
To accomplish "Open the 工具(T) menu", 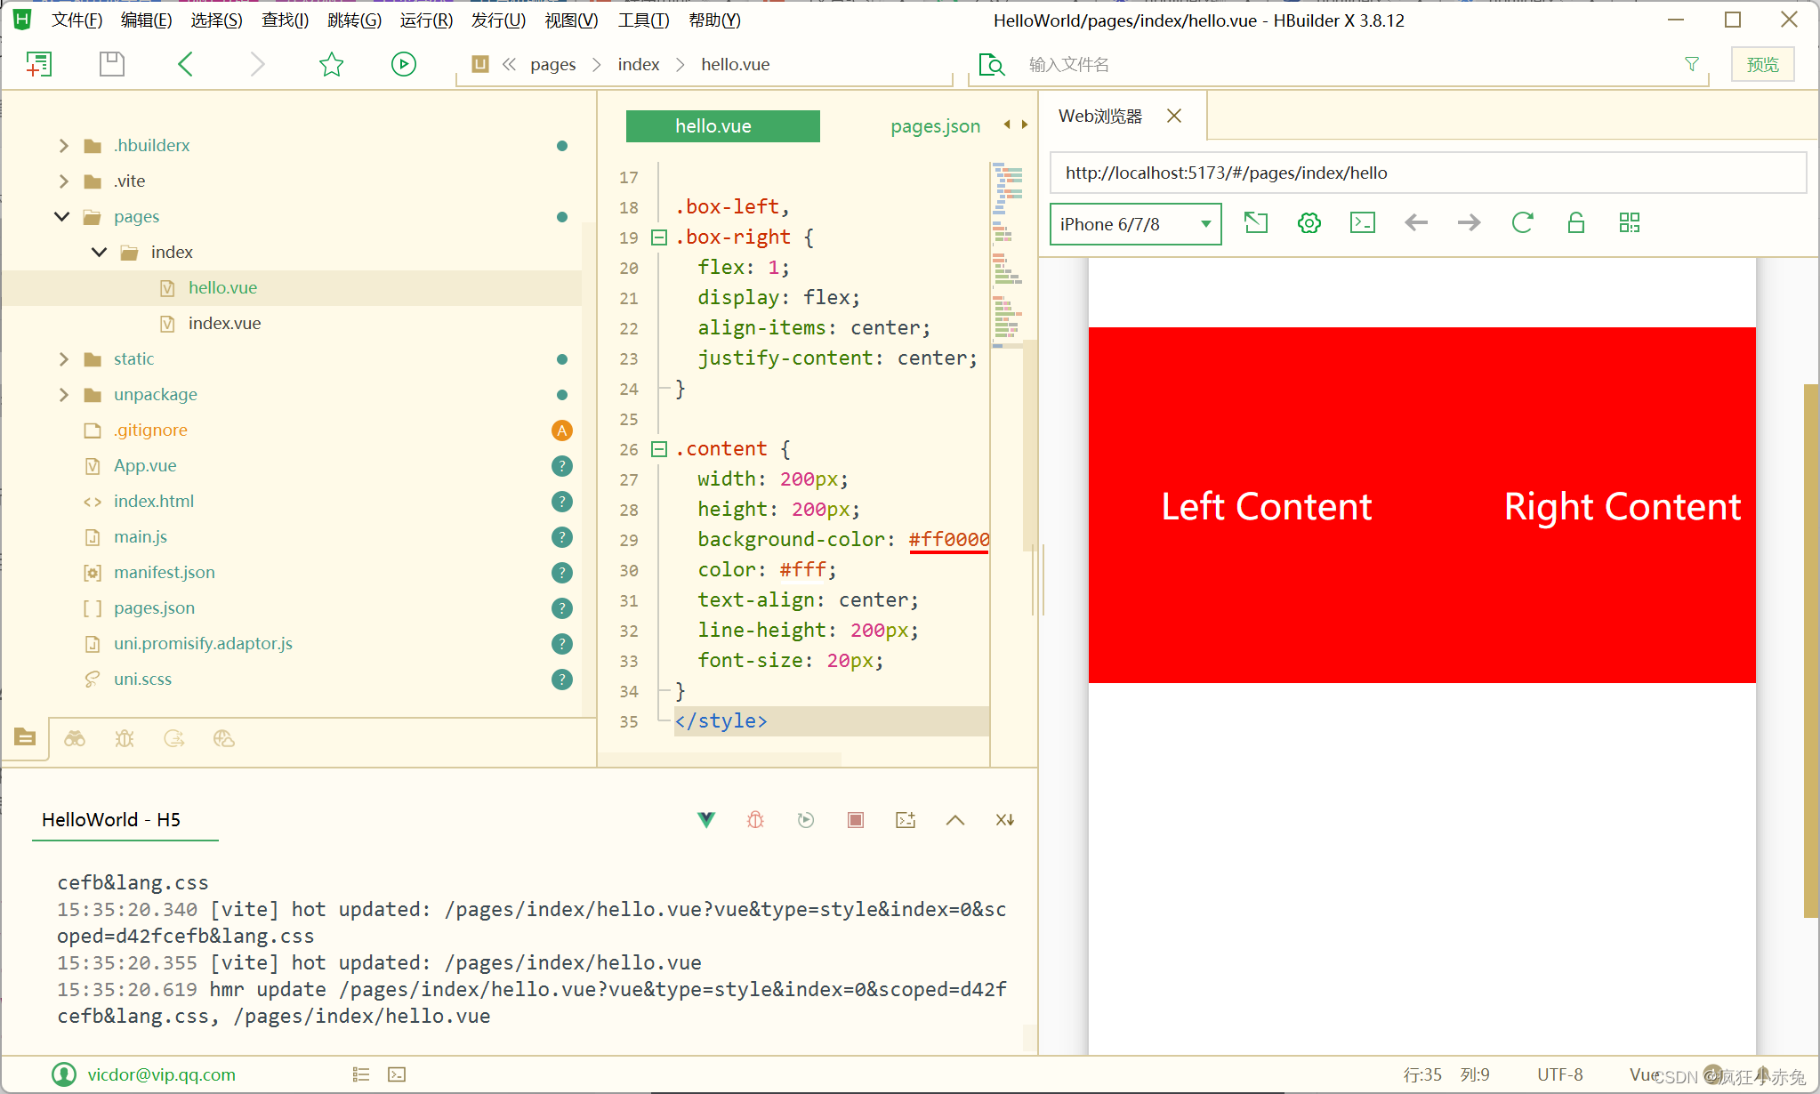I will tap(644, 20).
